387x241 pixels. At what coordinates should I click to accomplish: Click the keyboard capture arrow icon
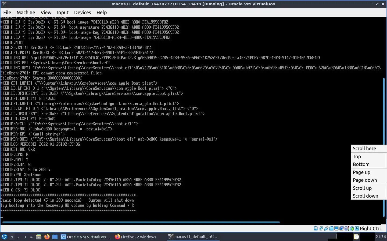[357, 228]
